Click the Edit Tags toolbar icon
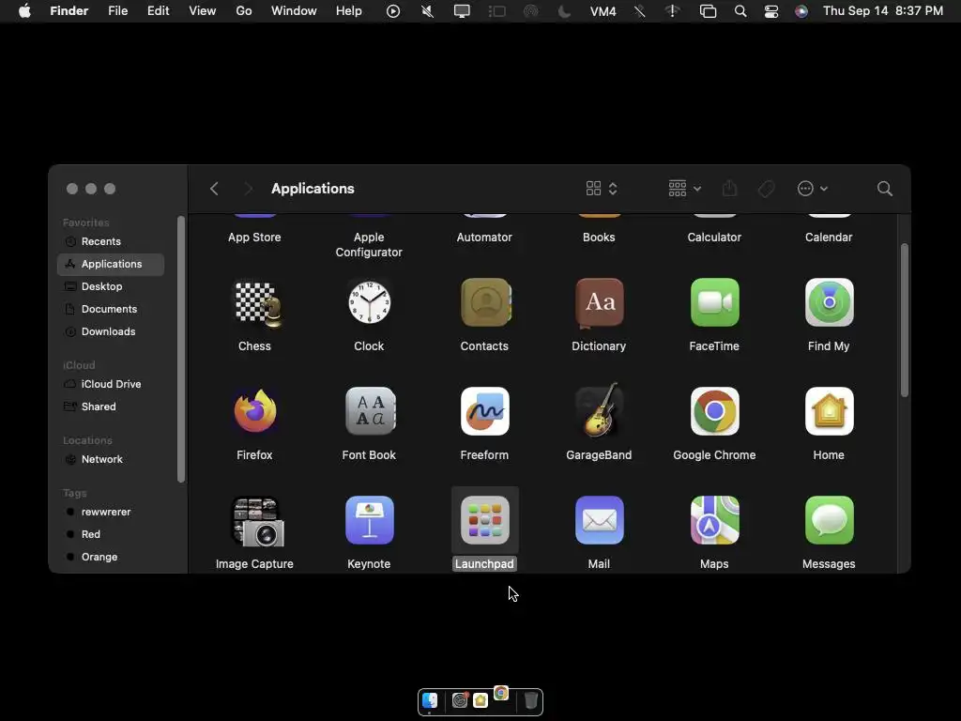This screenshot has width=961, height=721. click(x=766, y=189)
